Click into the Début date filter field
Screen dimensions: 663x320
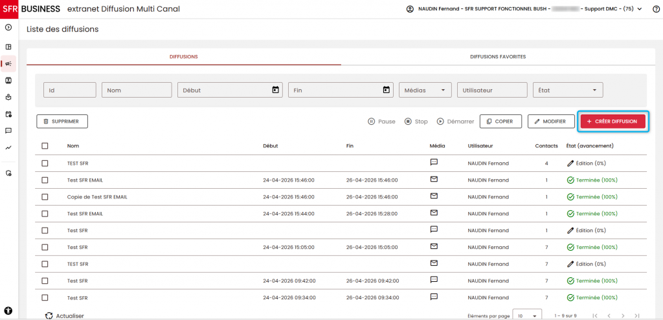(230, 90)
